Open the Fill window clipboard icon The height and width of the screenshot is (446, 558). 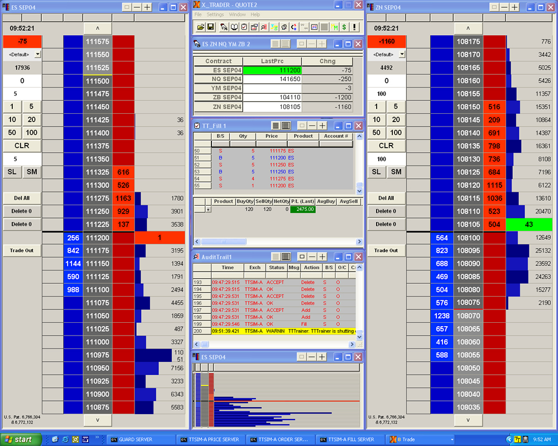(244, 27)
